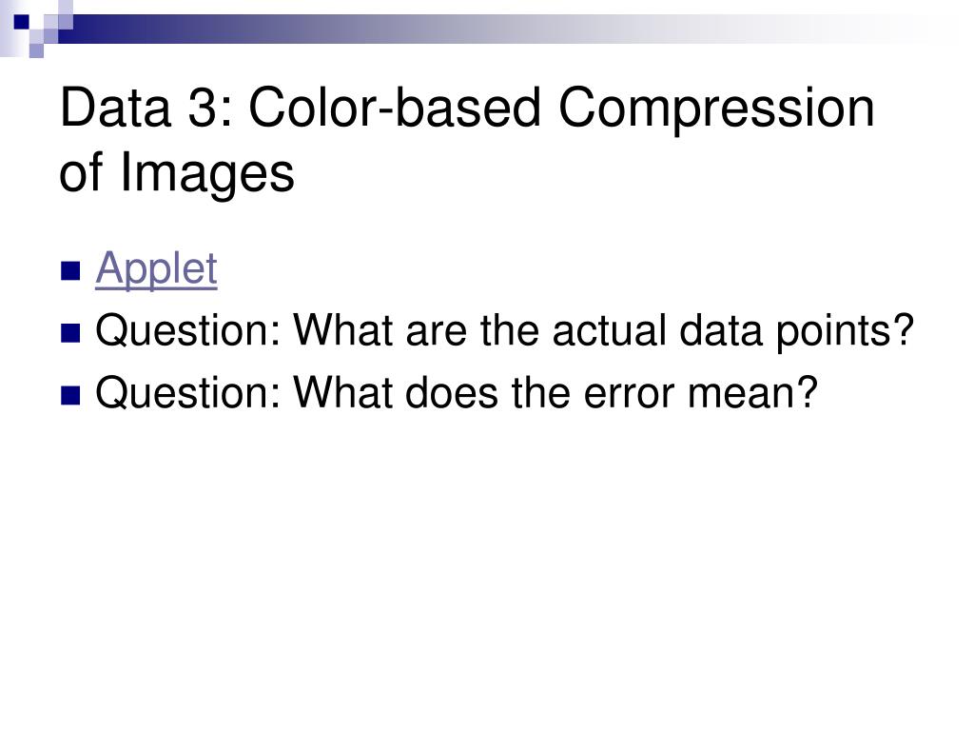The height and width of the screenshot is (731, 974).
Task: Open the Applet hyperlink
Action: pos(156,268)
